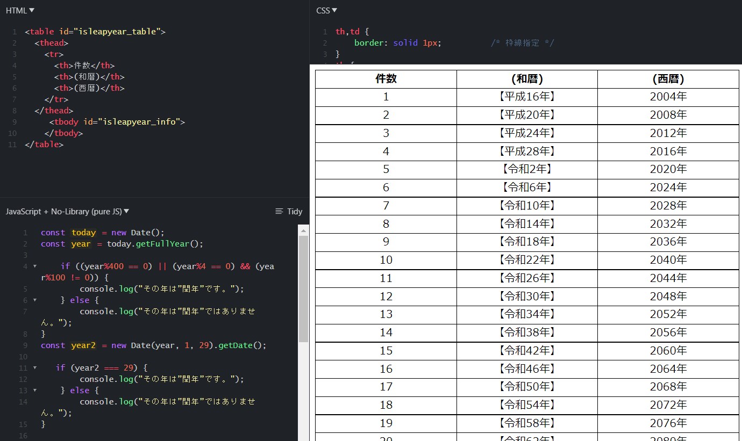Image resolution: width=742 pixels, height=441 pixels.
Task: Click the hamburger icon beside the Tidy label
Action: coord(279,211)
